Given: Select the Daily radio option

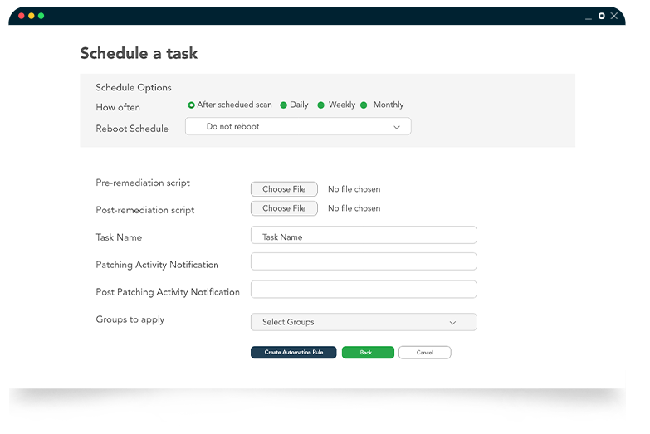Looking at the screenshot, I should pyautogui.click(x=284, y=105).
